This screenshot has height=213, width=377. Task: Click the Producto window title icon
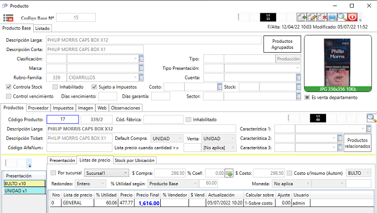(x=5, y=6)
